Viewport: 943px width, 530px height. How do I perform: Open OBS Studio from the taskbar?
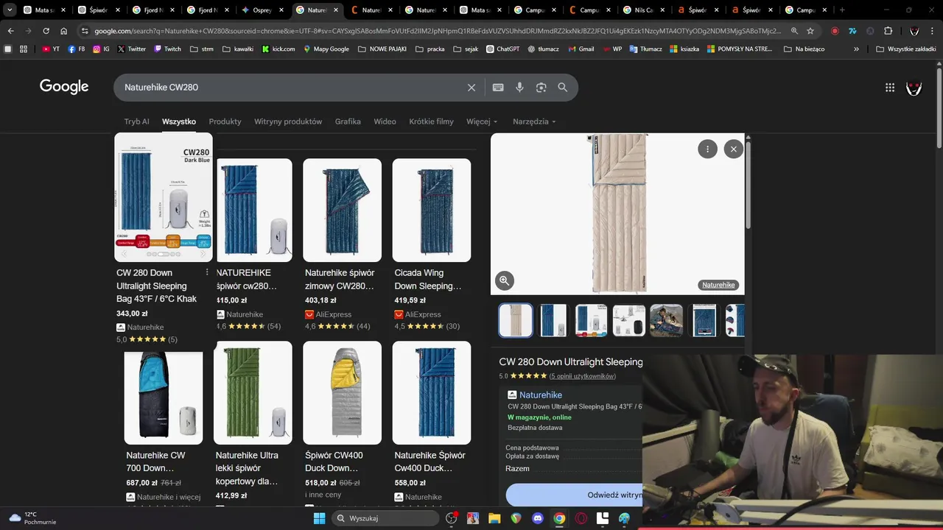(x=451, y=518)
